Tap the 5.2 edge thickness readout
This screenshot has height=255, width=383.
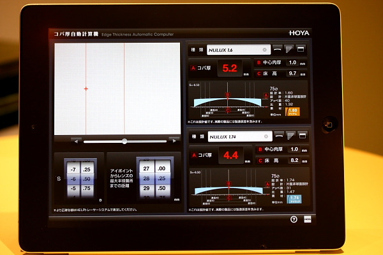230,68
